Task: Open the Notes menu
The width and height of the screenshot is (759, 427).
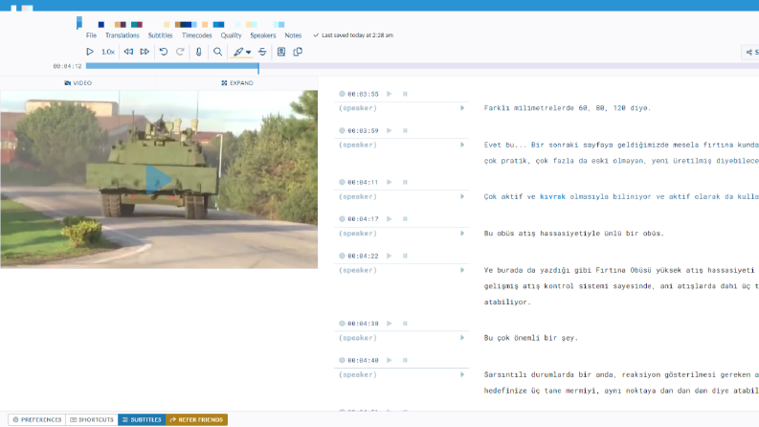Action: point(293,35)
